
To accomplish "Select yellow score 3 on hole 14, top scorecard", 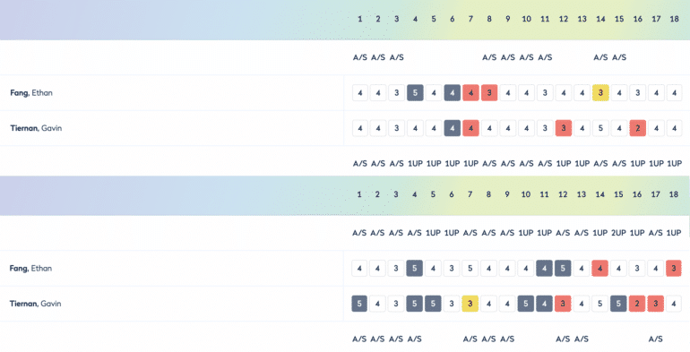I will click(x=600, y=93).
